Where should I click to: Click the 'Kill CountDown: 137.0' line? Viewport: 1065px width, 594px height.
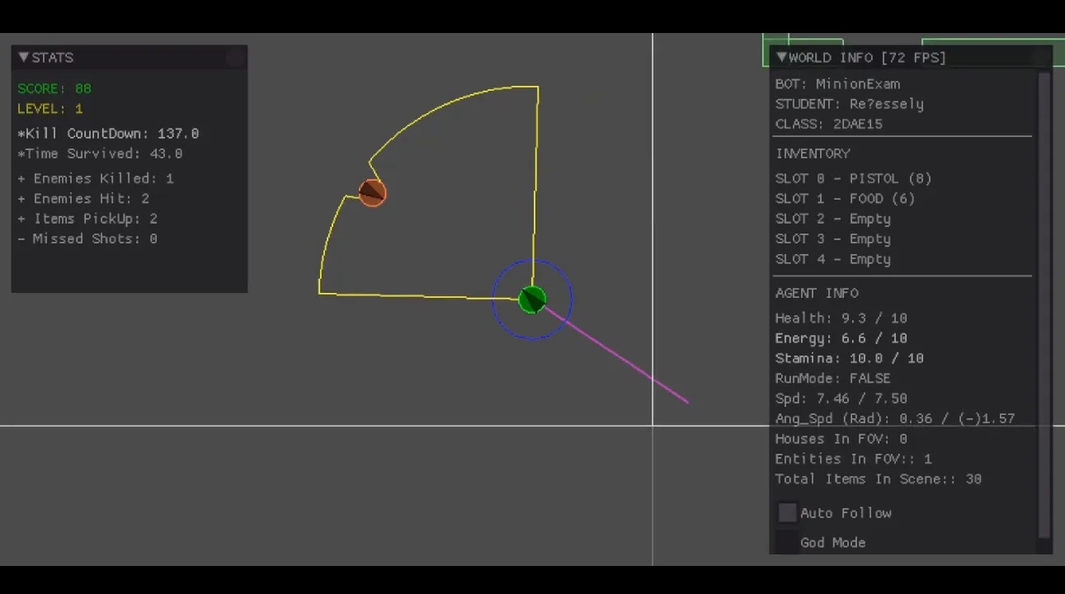(108, 134)
